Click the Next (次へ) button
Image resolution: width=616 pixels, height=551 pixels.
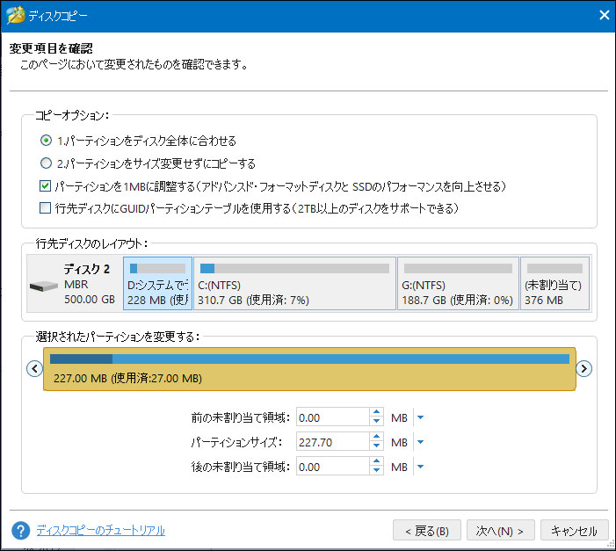click(500, 531)
